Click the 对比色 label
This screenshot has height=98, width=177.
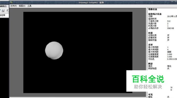pos(151,59)
